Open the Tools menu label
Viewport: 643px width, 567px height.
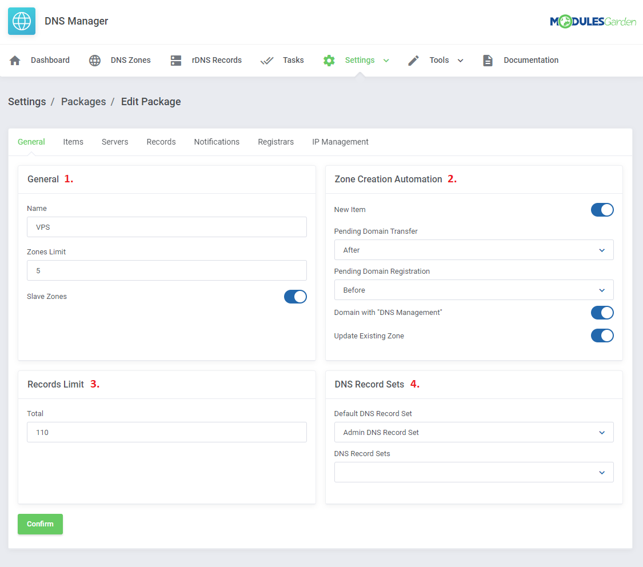click(439, 60)
